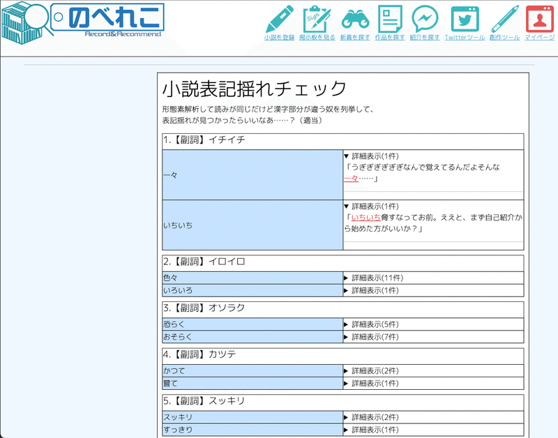558x438 pixels.
Task: Open the 新着を探す link
Action: (355, 38)
